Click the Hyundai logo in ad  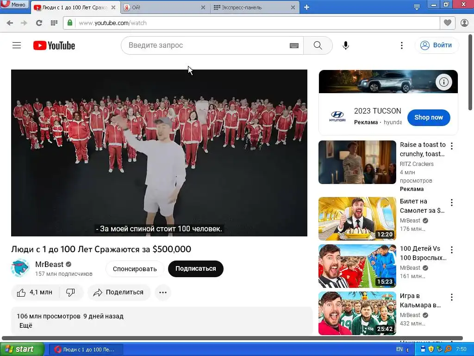pos(337,116)
